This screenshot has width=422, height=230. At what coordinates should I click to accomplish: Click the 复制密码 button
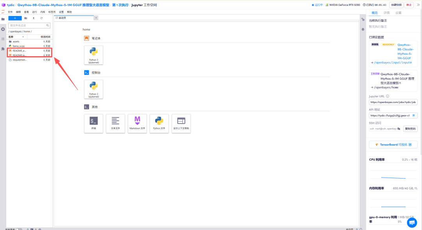[410, 128]
